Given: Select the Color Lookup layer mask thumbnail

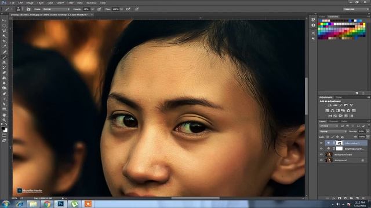Looking at the screenshot, I should (x=339, y=143).
